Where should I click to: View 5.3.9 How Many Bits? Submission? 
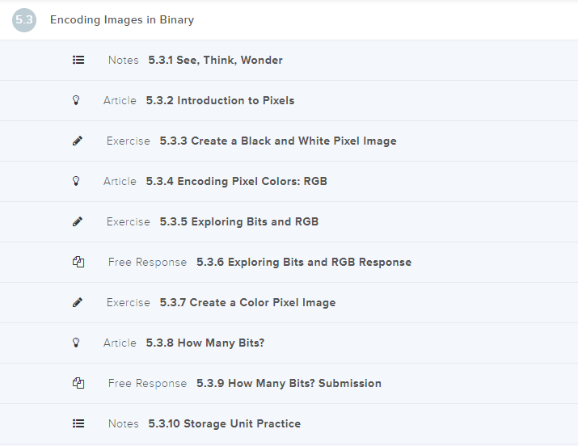tap(289, 383)
